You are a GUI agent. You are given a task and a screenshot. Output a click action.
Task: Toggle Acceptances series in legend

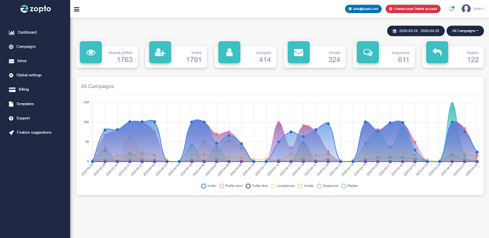pyautogui.click(x=282, y=186)
